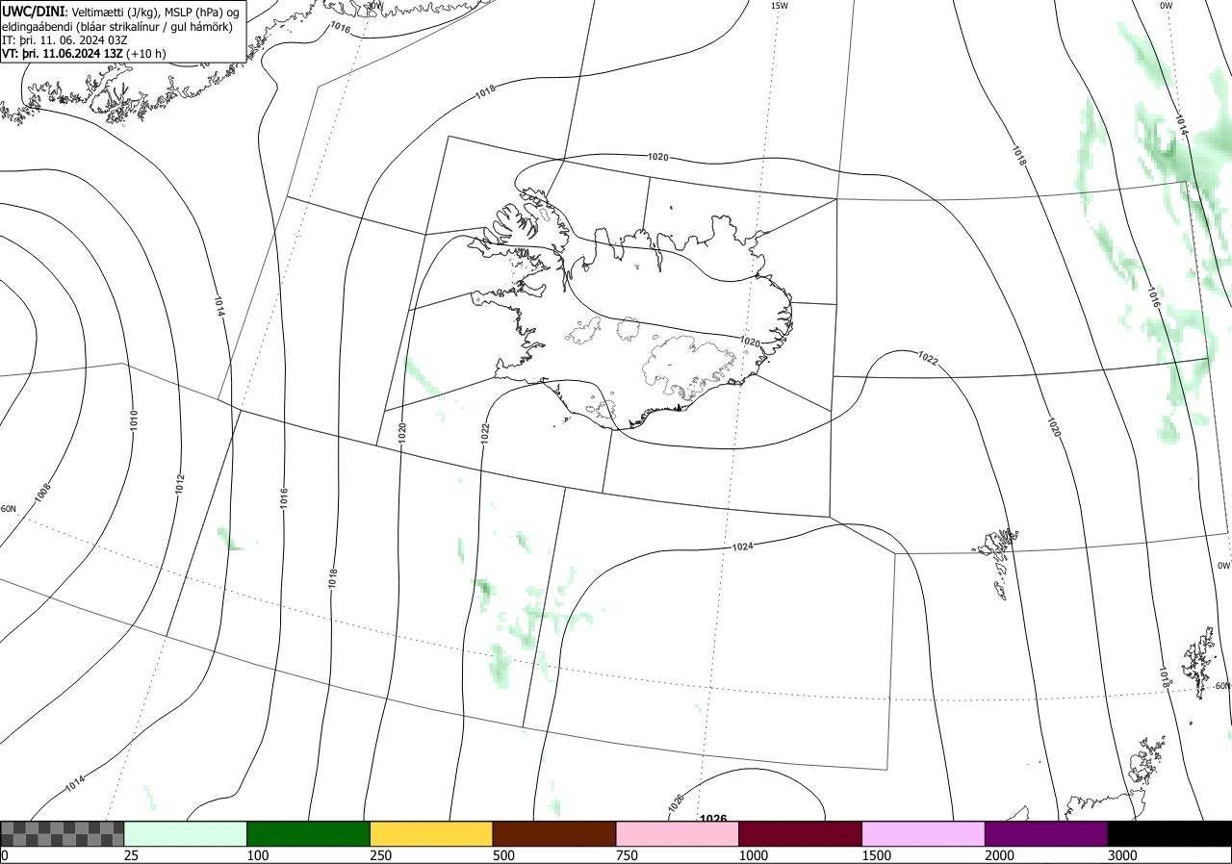Viewport: 1232px width, 864px height.
Task: Click the dark green 100–250 legend swatch
Action: point(308,833)
